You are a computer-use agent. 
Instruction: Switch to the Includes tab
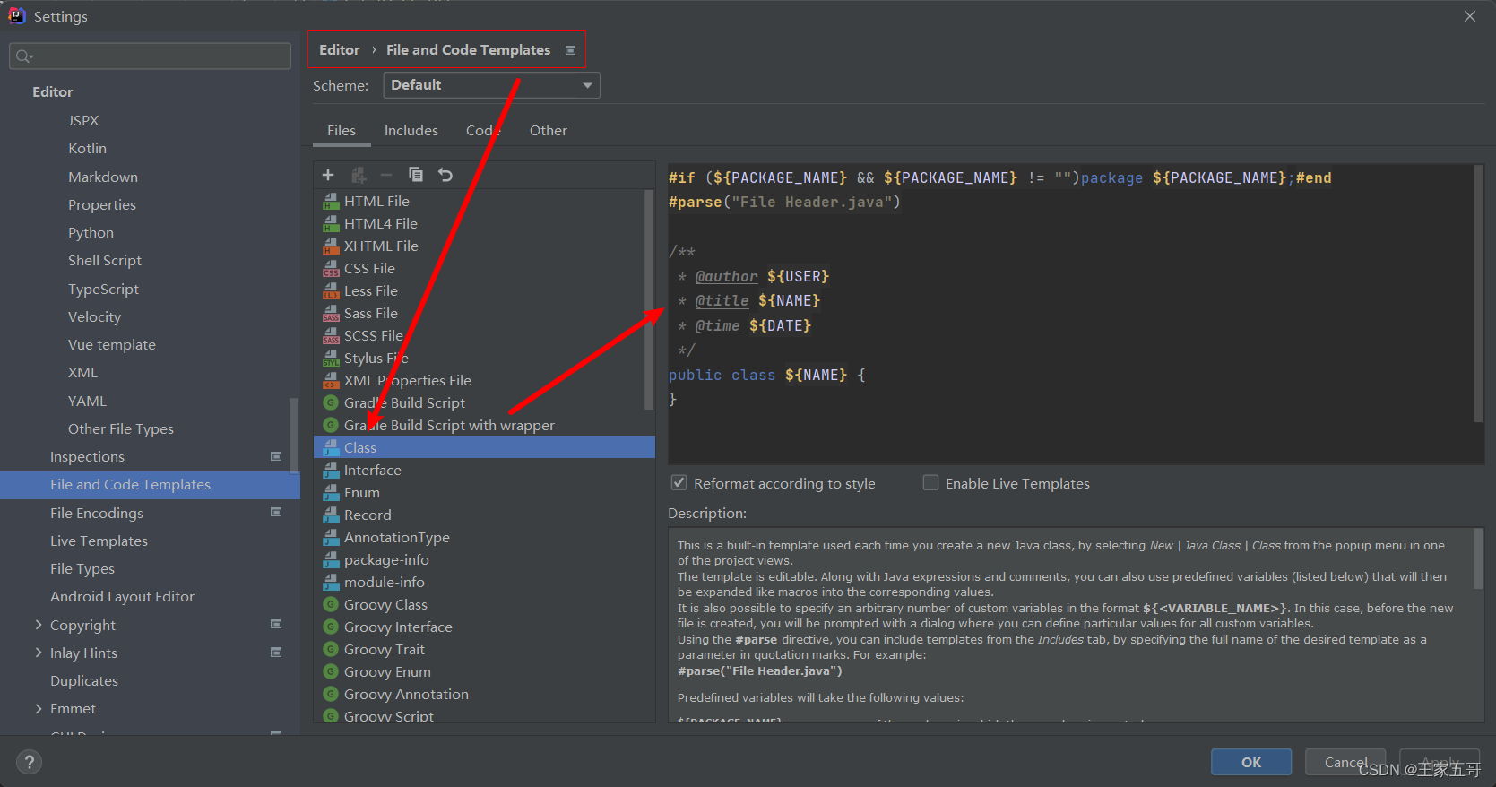pos(411,130)
